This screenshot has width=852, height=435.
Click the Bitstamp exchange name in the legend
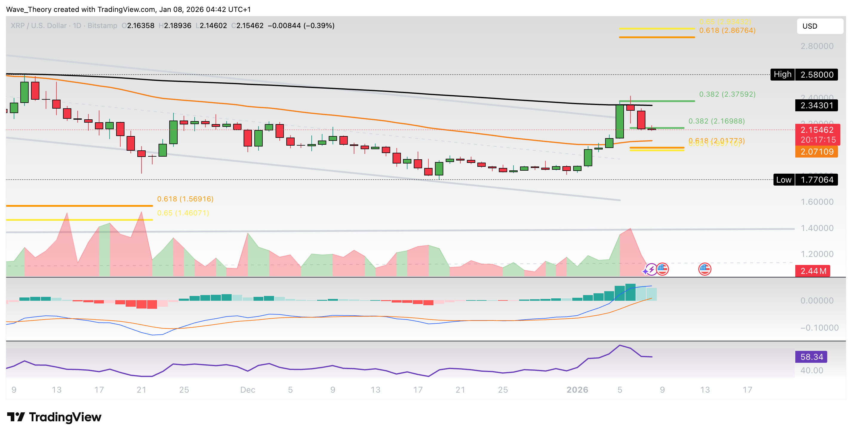[101, 25]
